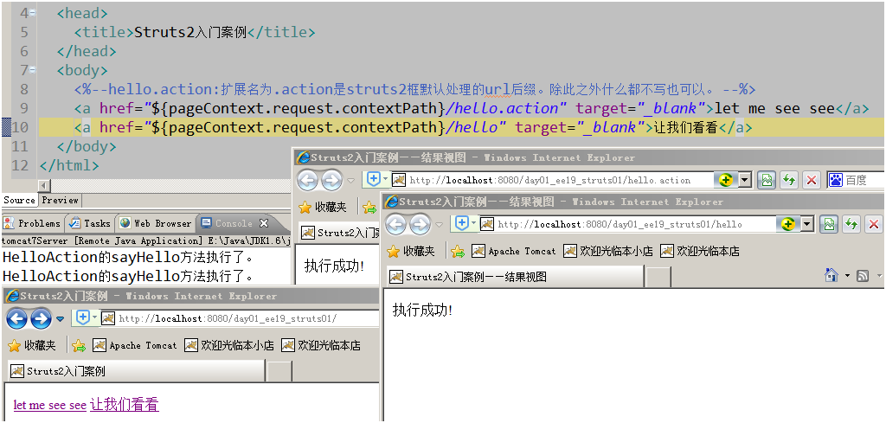The width and height of the screenshot is (886, 423).
Task: Open a new tab in index window
Action: [279, 372]
